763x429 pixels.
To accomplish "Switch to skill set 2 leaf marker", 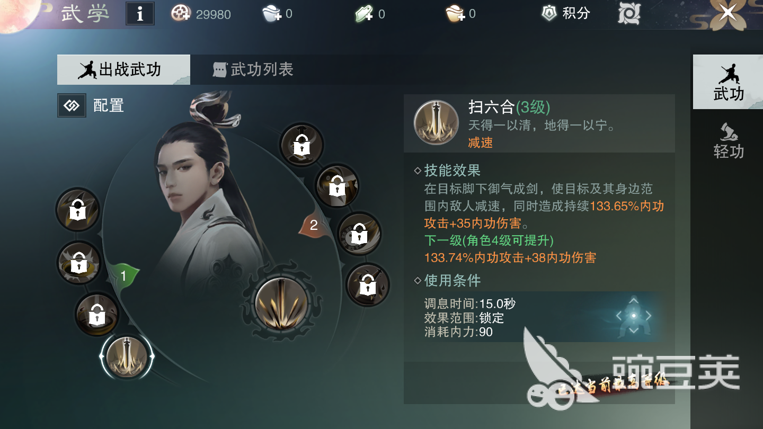I will pyautogui.click(x=313, y=225).
